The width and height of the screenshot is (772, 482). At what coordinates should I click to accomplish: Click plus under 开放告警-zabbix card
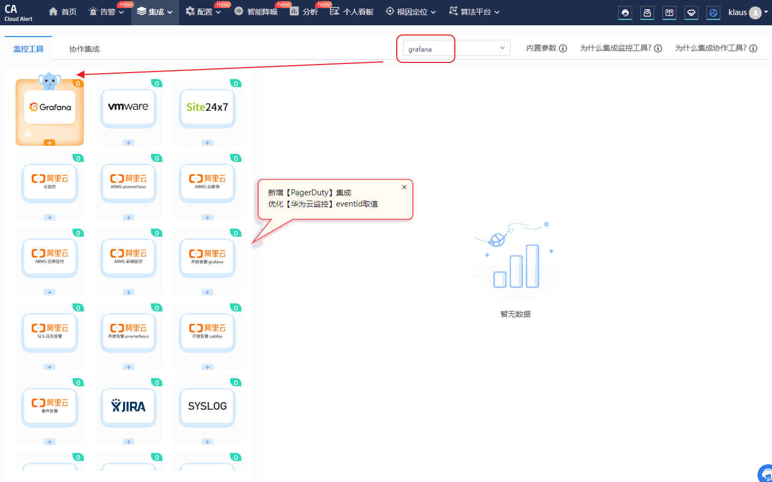click(x=208, y=367)
